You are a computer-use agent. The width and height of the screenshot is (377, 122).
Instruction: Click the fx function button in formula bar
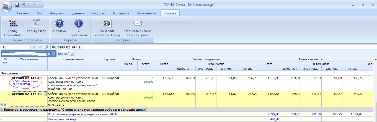[47, 47]
